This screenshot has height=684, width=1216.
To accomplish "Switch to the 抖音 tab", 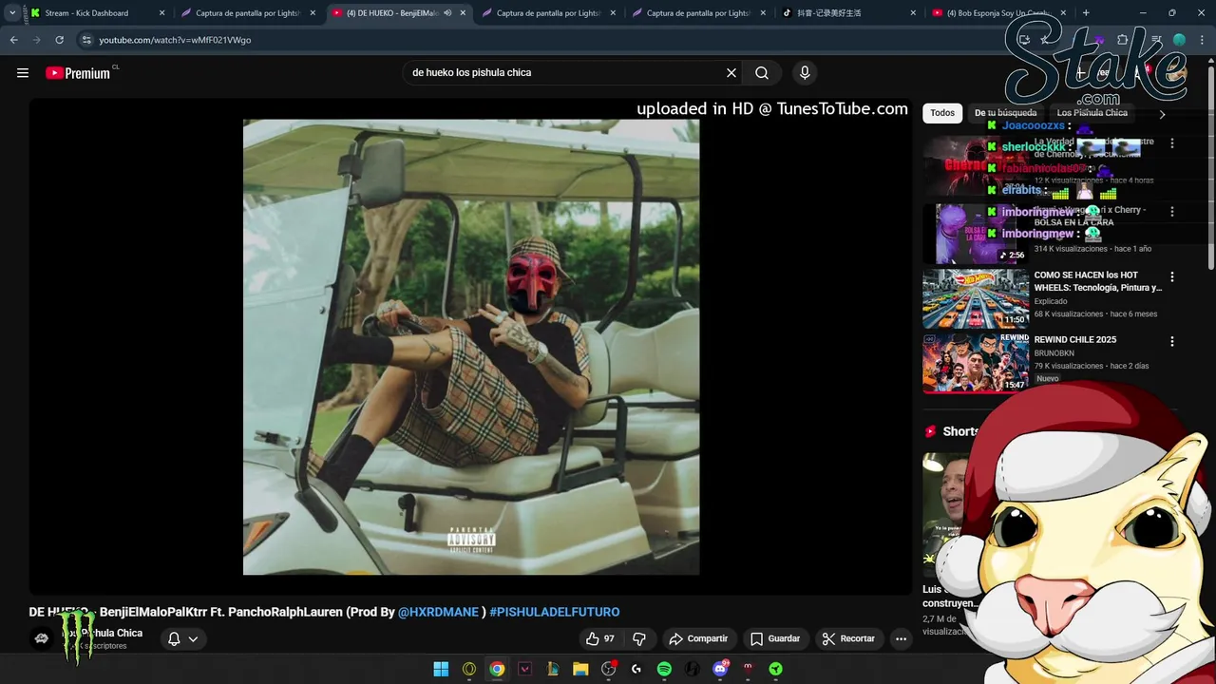I will 848,13.
